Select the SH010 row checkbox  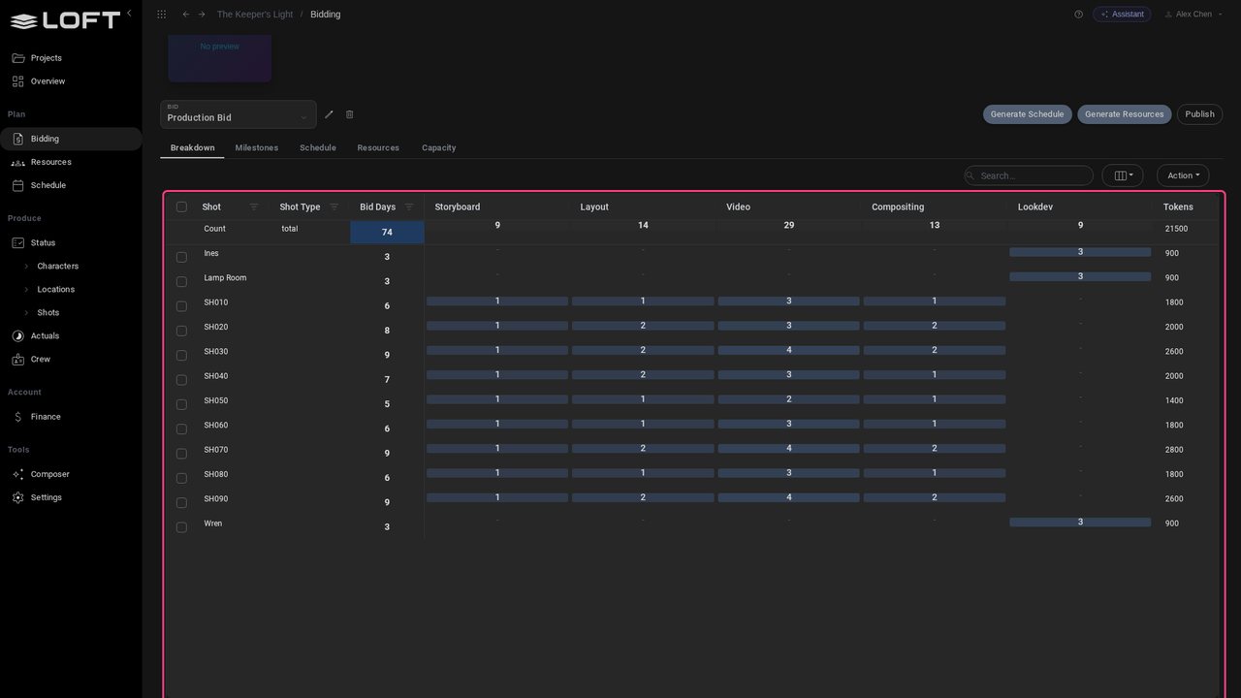tap(181, 306)
